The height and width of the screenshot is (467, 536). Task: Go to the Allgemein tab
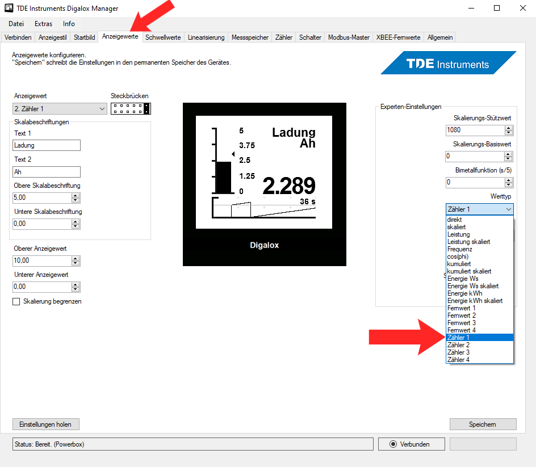point(440,37)
